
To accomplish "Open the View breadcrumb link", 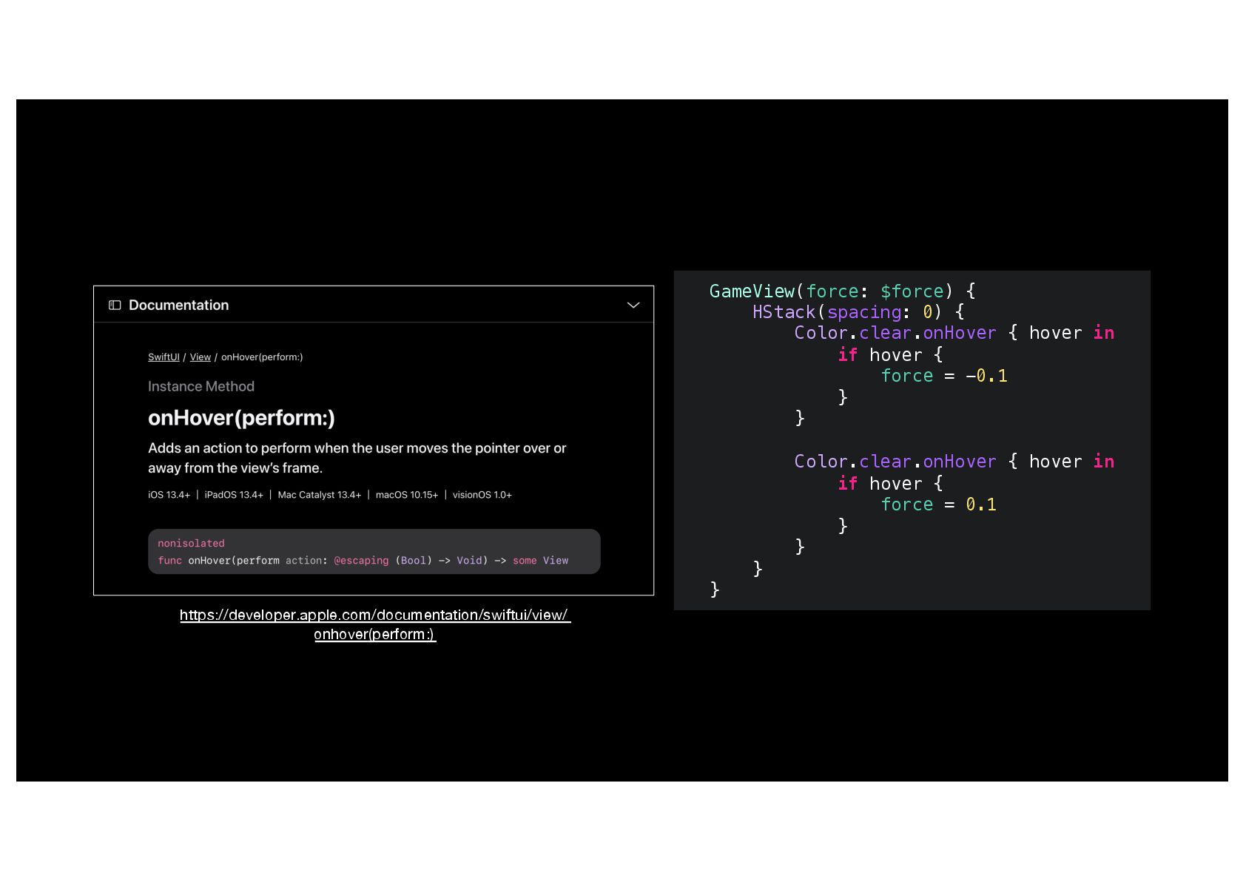I will click(201, 357).
